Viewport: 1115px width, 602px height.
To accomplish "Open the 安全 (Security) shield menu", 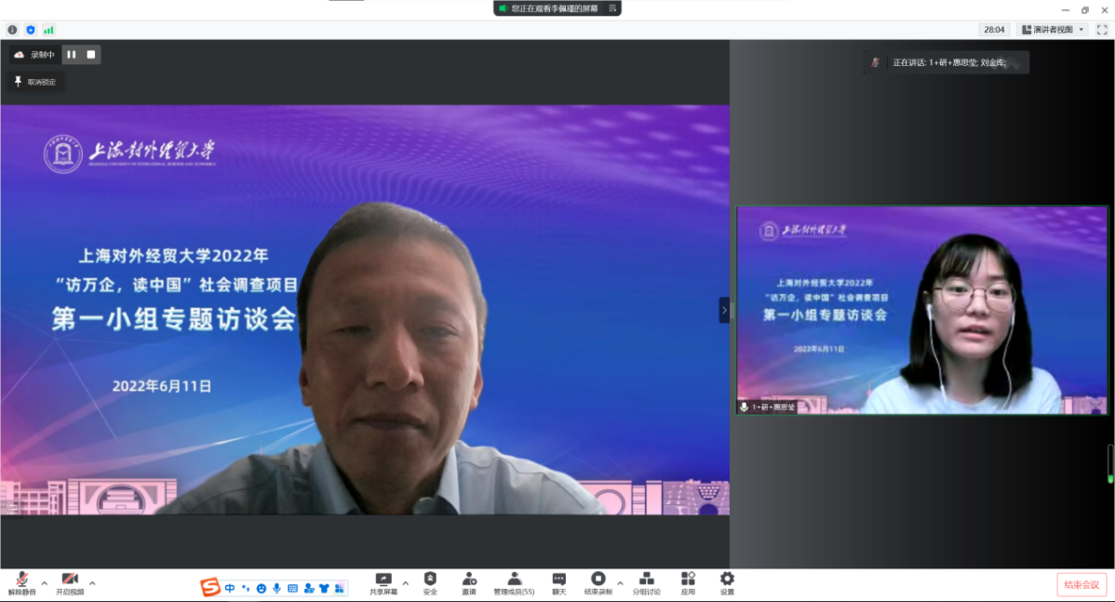I will 429,582.
